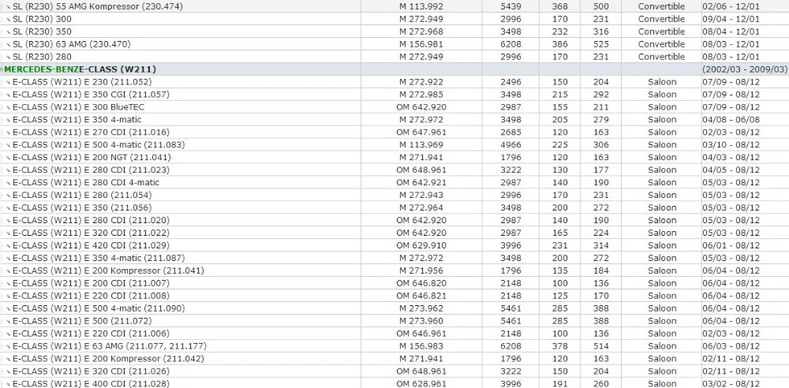Screen dimensions: 789x388
Task: Click power value 378 in E 63 AMG row
Action: (559, 346)
